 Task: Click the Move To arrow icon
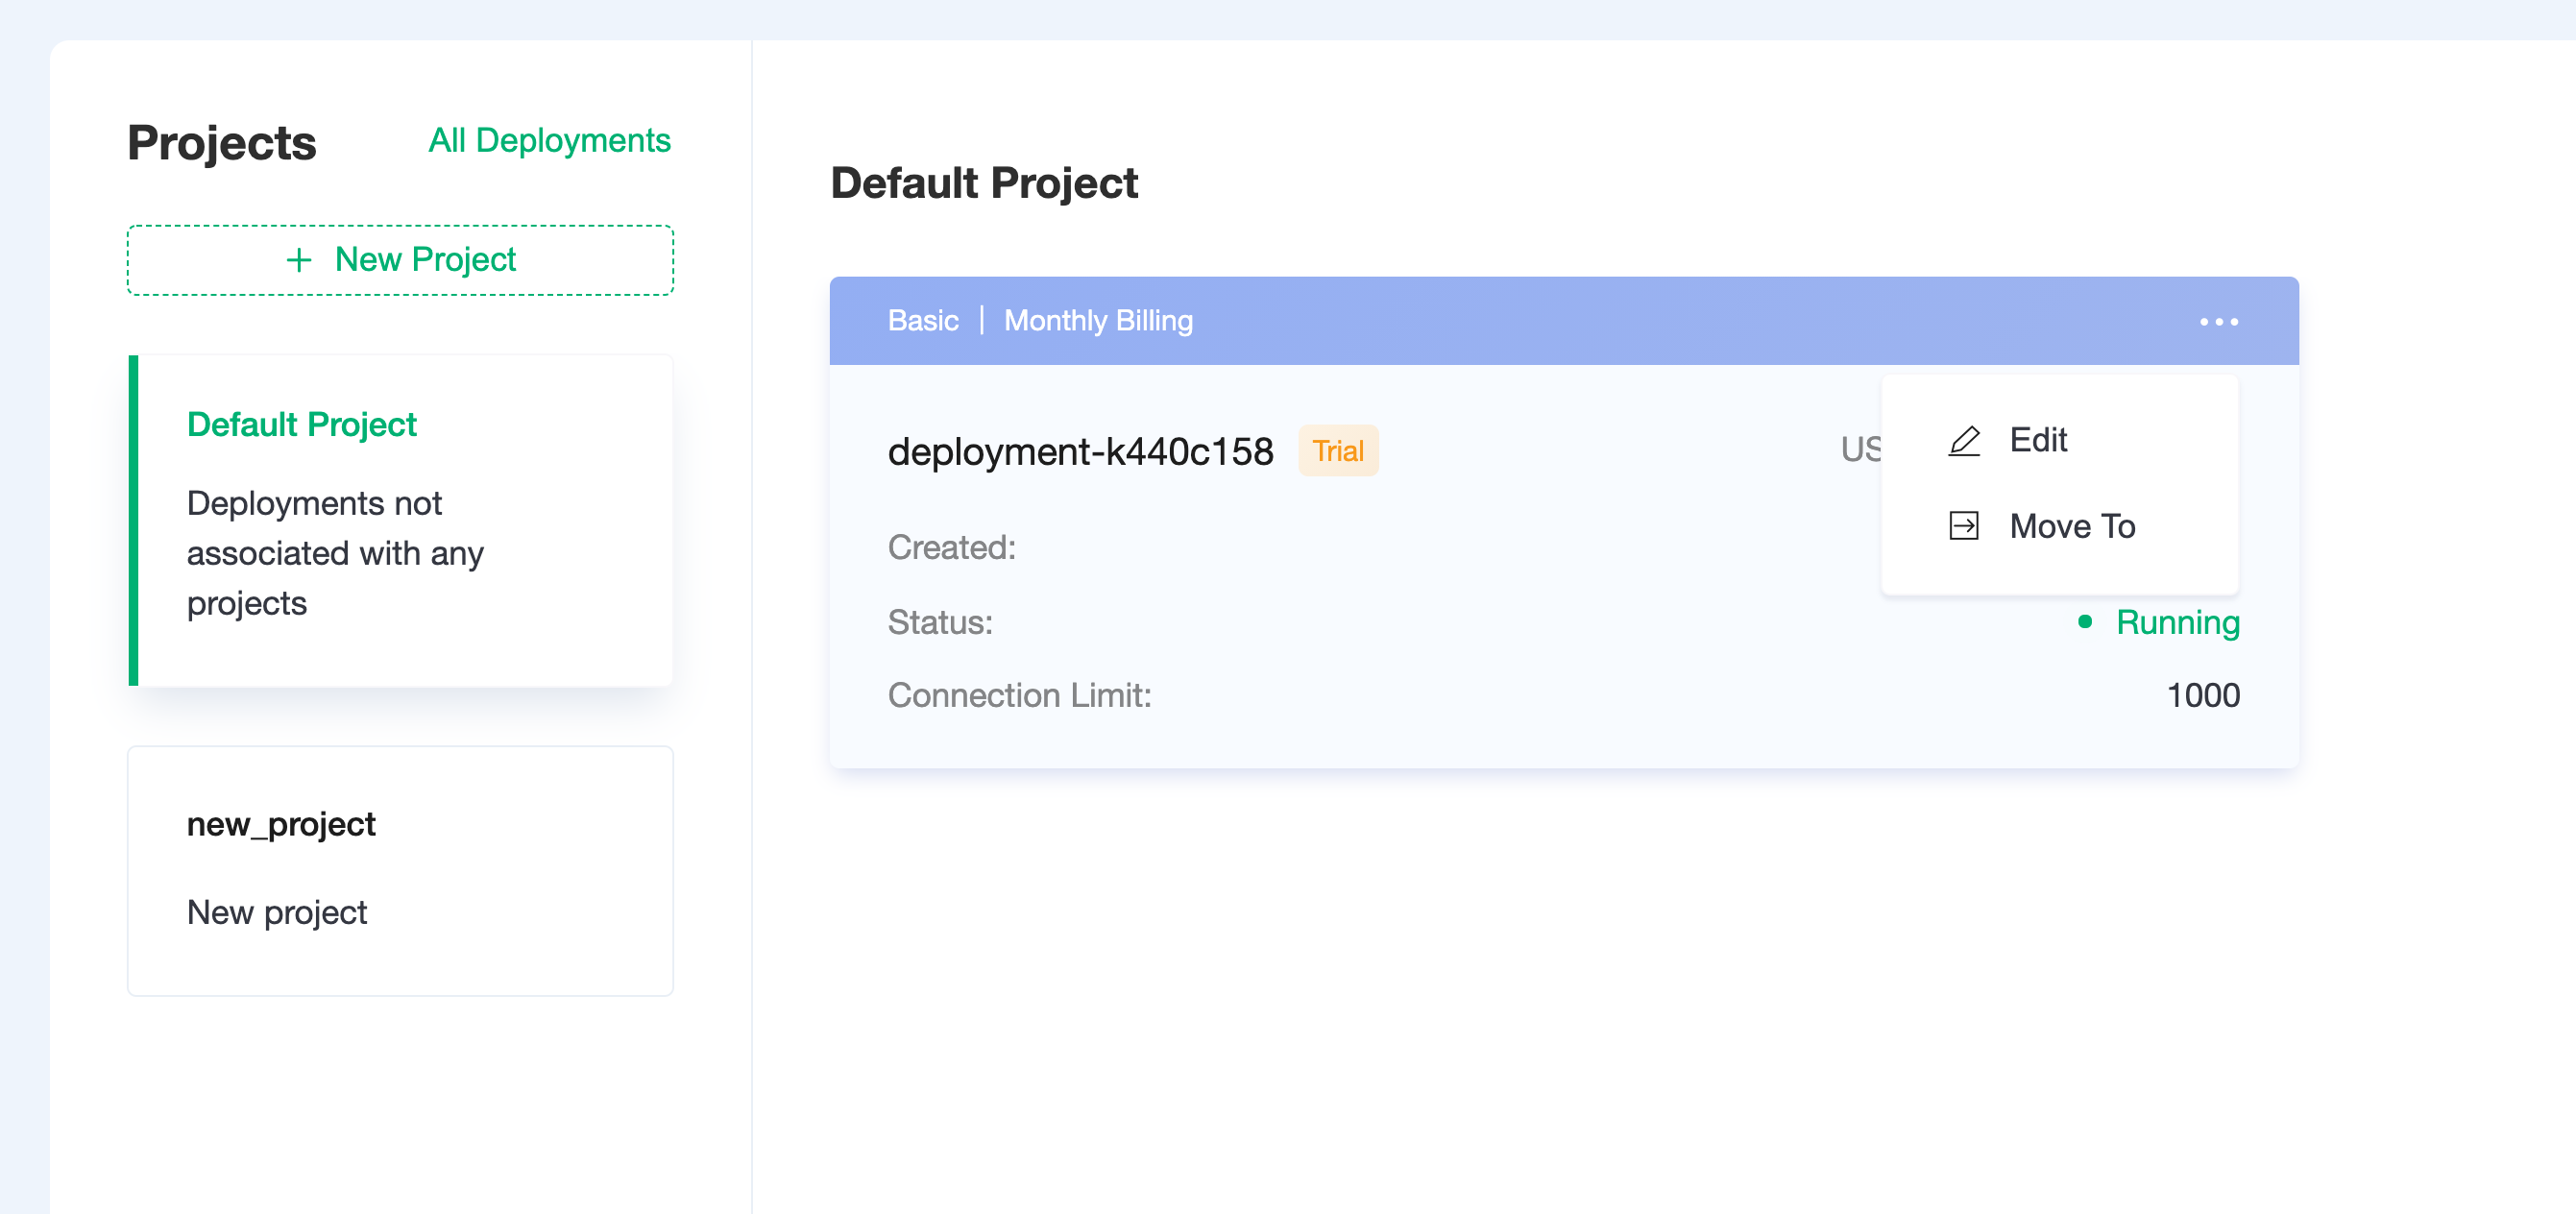[x=1964, y=526]
